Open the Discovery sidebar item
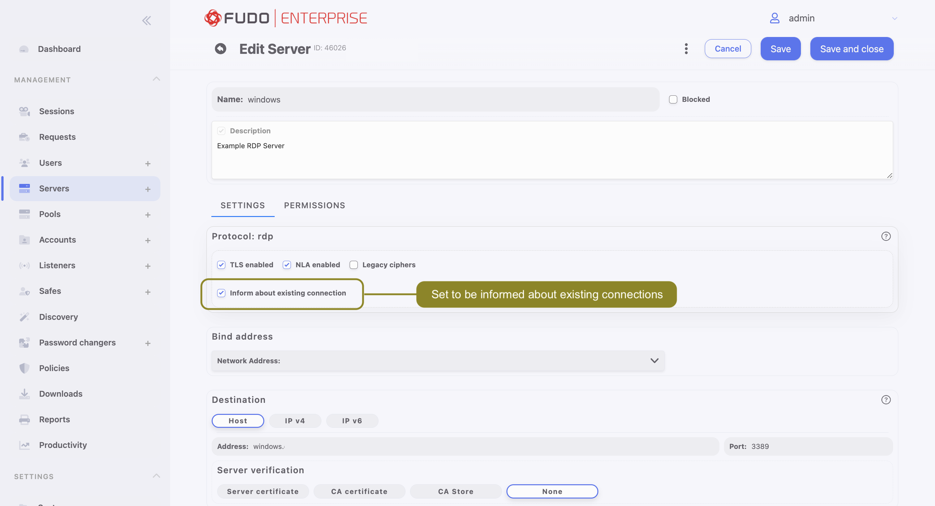 coord(58,317)
